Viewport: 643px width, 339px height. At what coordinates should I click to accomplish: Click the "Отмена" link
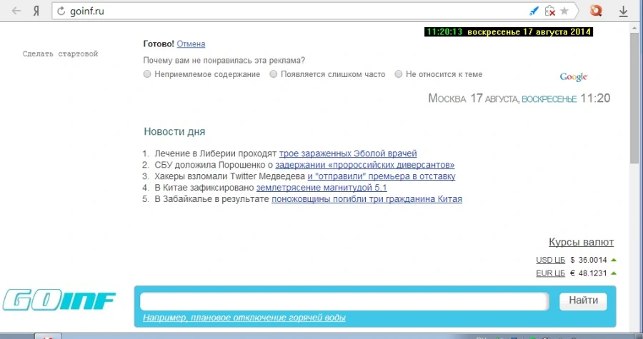click(191, 44)
